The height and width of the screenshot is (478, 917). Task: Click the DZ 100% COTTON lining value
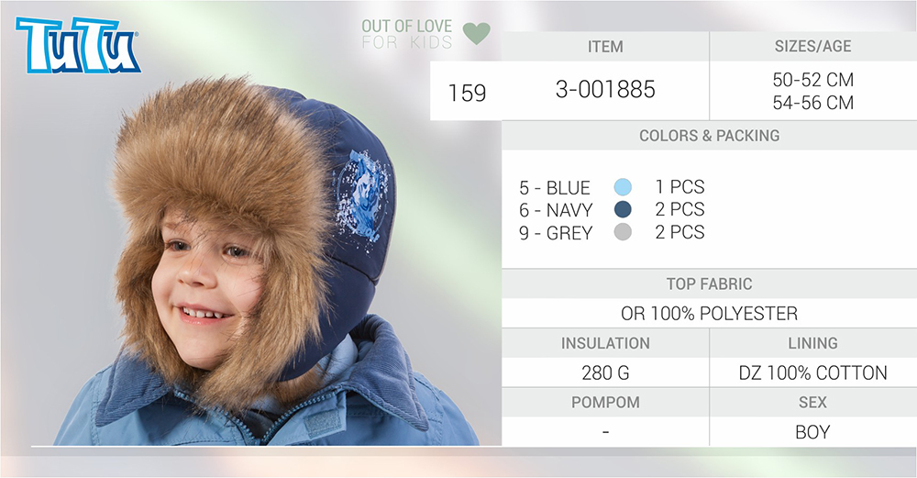point(812,372)
